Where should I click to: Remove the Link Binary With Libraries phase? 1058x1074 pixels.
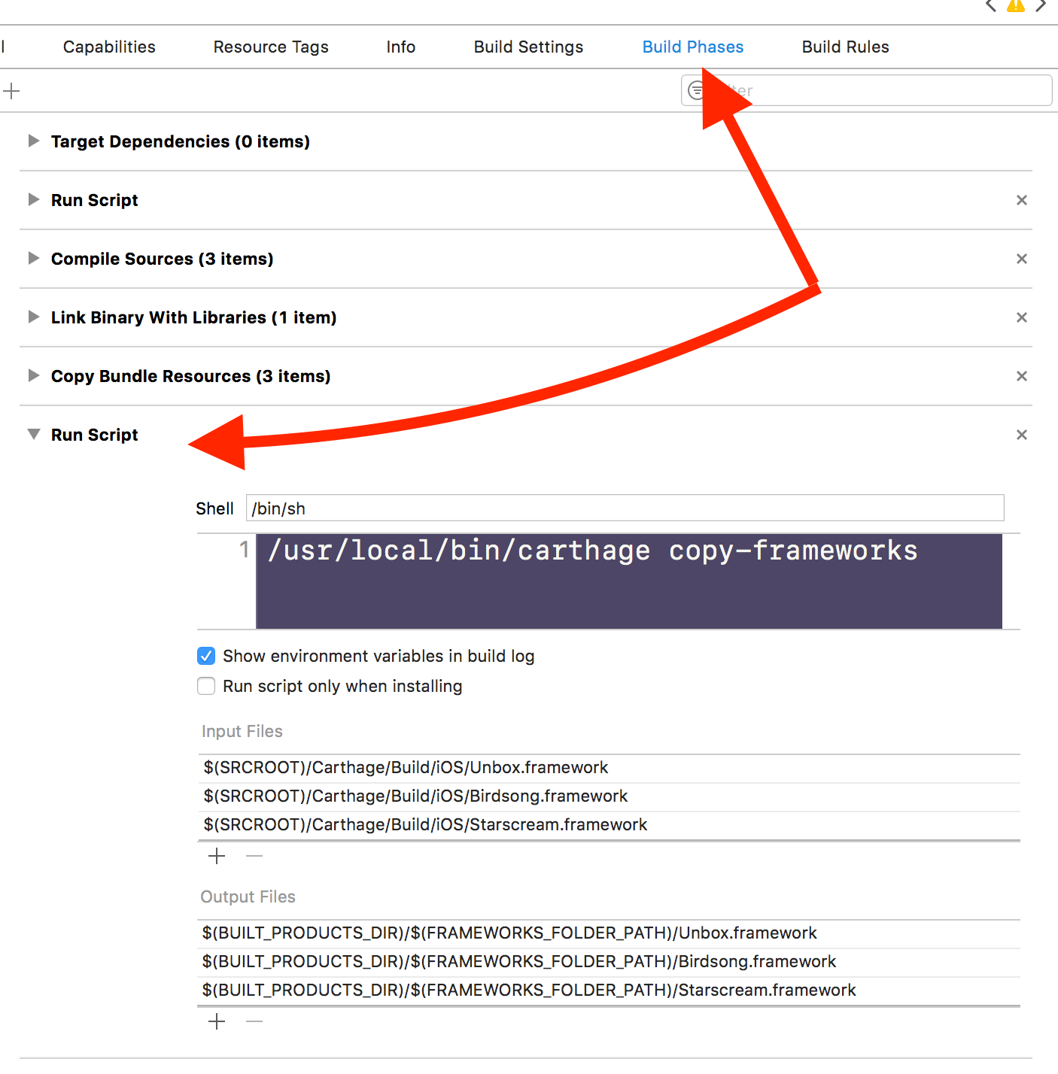click(x=1021, y=317)
